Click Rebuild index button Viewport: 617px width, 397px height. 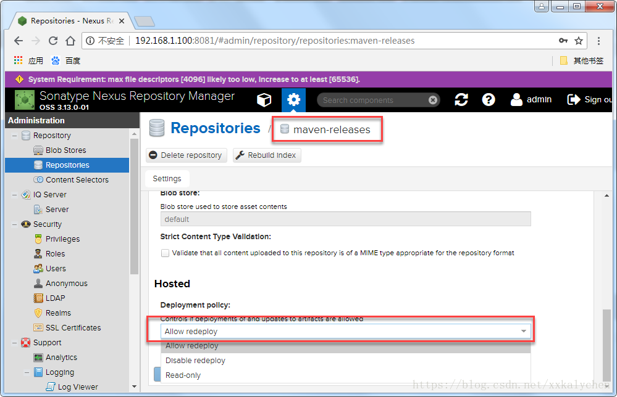267,155
